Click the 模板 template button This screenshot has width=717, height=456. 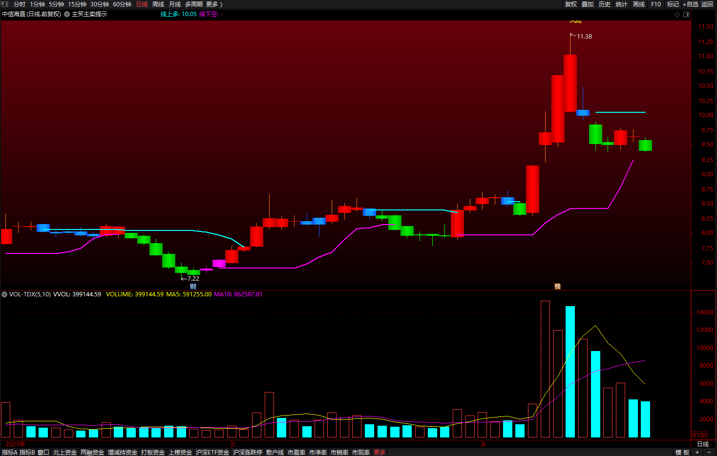(x=682, y=453)
